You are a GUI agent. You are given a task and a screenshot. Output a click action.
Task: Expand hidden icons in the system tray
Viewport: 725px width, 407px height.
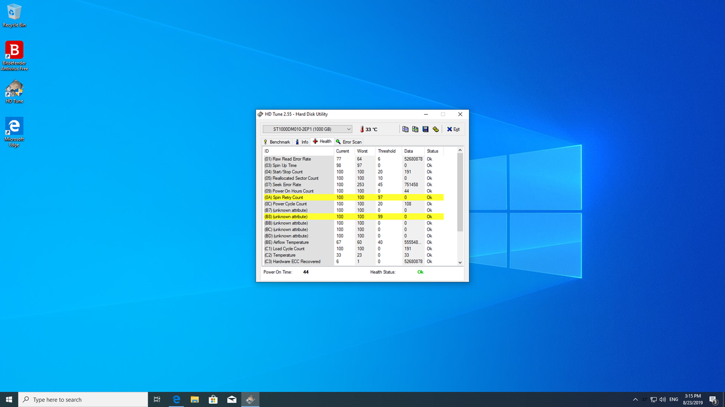(x=635, y=399)
